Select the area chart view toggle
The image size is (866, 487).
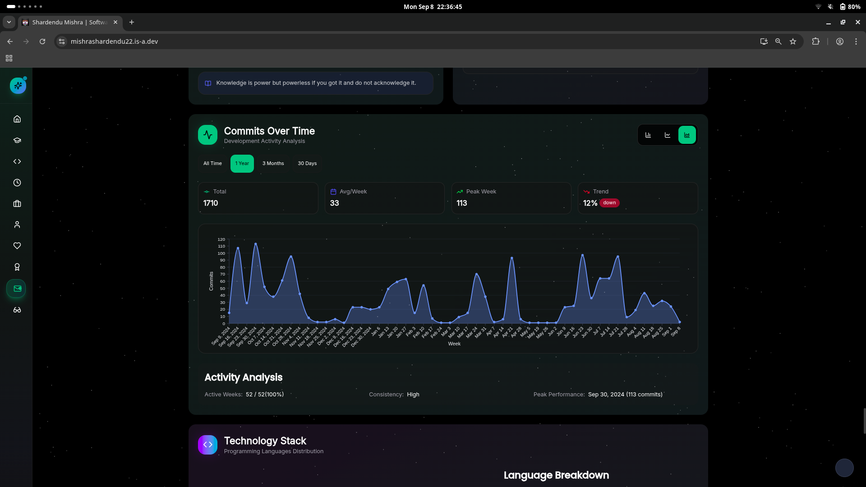pyautogui.click(x=687, y=135)
